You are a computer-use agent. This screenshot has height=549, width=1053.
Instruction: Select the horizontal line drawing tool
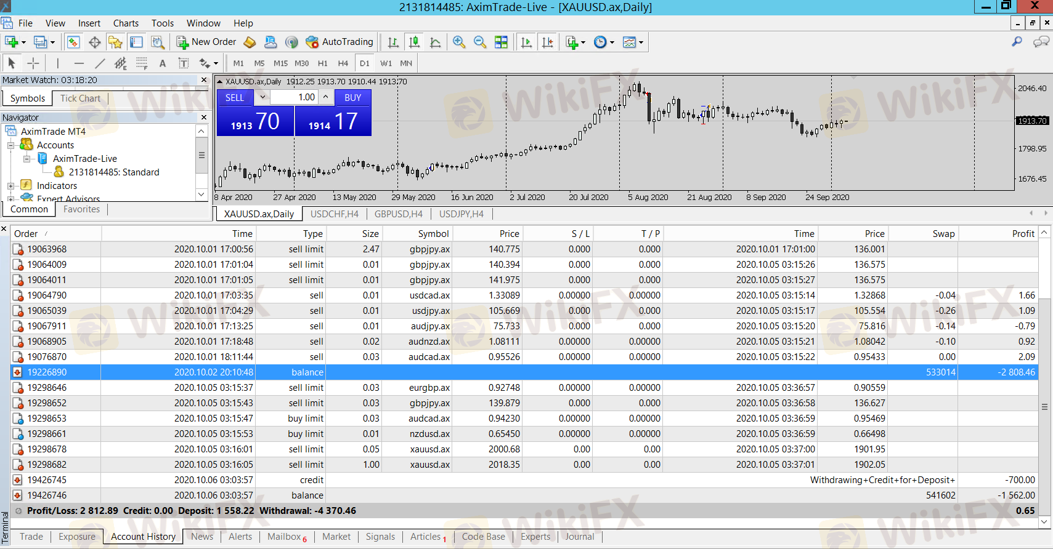tap(79, 63)
